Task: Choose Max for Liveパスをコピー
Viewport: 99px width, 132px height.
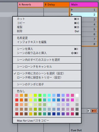Action: pos(47,121)
